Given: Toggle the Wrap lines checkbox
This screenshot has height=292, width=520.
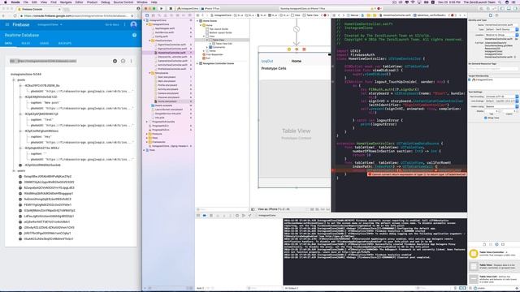Looking at the screenshot, I should (x=486, y=118).
